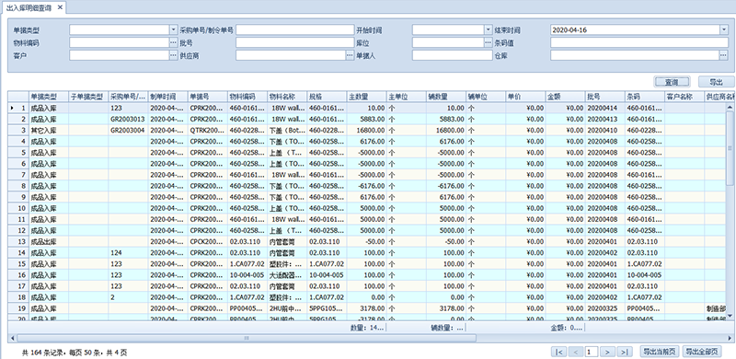Select 其它入库 cell in row 3
736x359 pixels.
click(x=49, y=130)
